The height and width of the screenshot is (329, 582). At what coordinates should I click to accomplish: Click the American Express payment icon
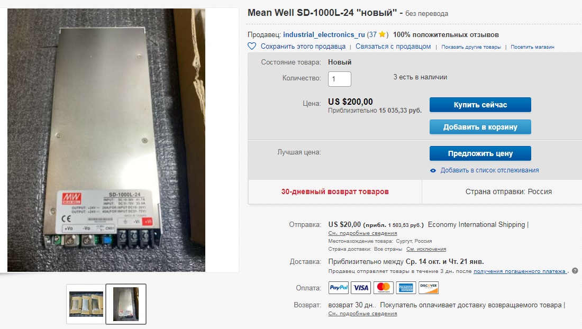[x=406, y=287]
